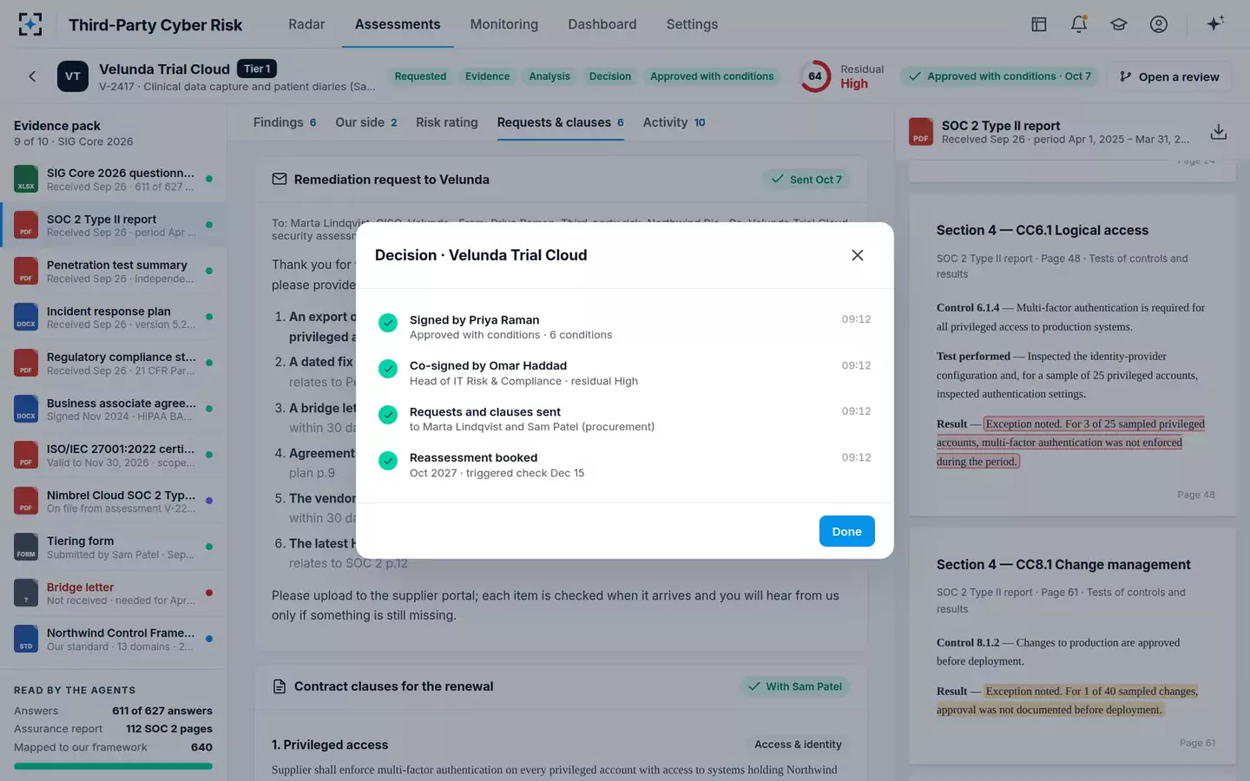Screen dimensions: 1250x781
Task: Click the green check beside Reassessment booked
Action: [x=388, y=461]
